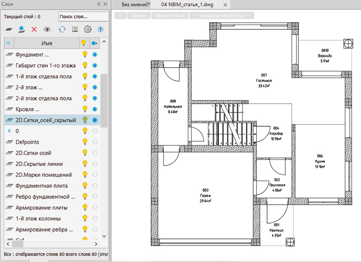Click the eye icon in Layers toolbar
Viewport: 361px width, 262px height.
click(47, 29)
